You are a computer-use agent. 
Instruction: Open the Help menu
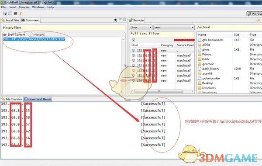(50, 7)
